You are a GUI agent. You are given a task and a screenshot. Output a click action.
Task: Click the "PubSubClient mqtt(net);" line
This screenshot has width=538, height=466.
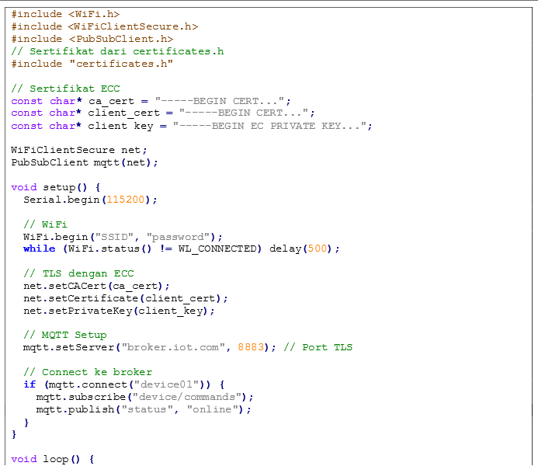click(x=85, y=162)
